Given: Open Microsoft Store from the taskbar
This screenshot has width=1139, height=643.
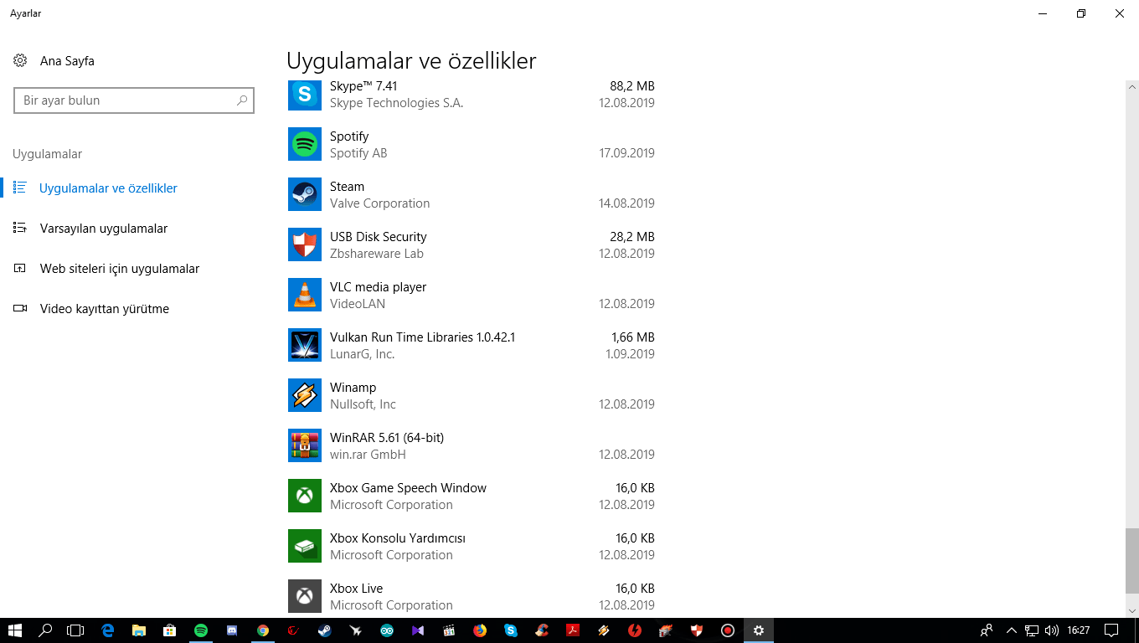Looking at the screenshot, I should (169, 630).
